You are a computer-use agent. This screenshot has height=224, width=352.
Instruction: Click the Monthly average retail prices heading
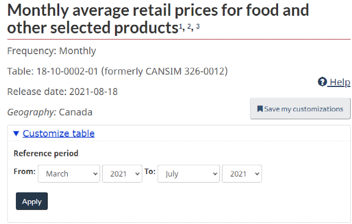(x=158, y=19)
